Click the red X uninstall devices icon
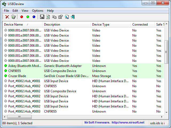 7,17
